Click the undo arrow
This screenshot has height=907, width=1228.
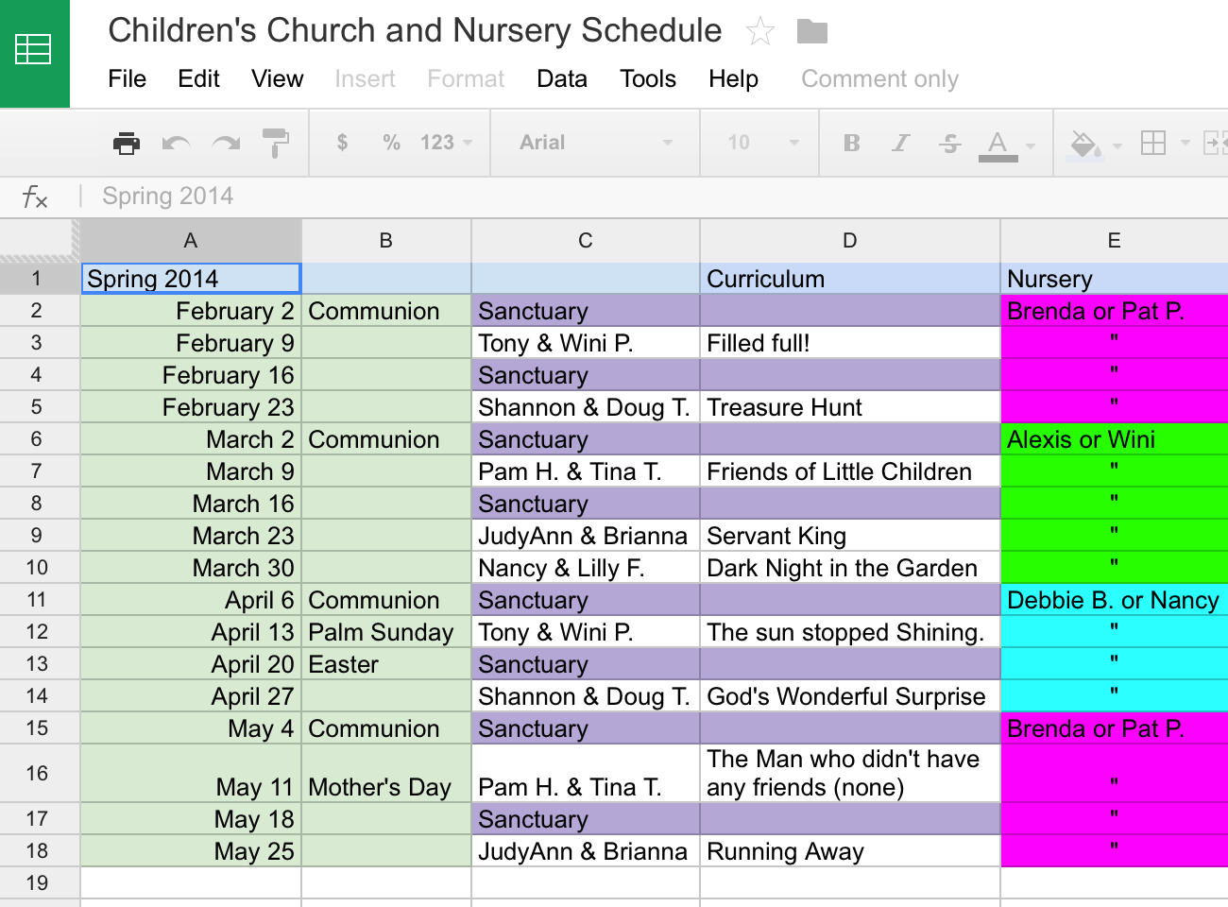pyautogui.click(x=176, y=143)
